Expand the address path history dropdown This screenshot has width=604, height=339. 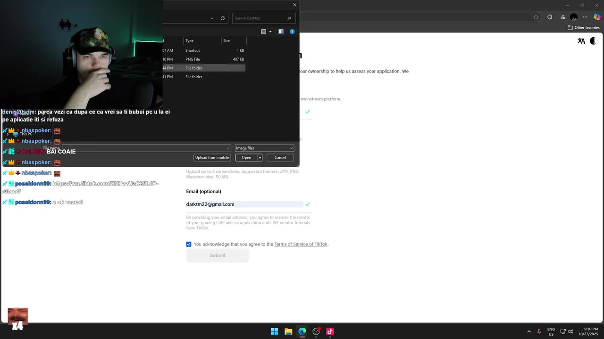click(212, 18)
